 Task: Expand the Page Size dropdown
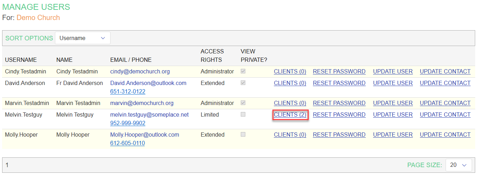pyautogui.click(x=458, y=165)
